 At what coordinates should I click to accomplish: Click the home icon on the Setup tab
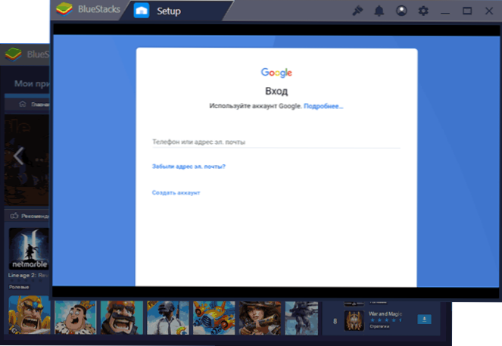141,11
